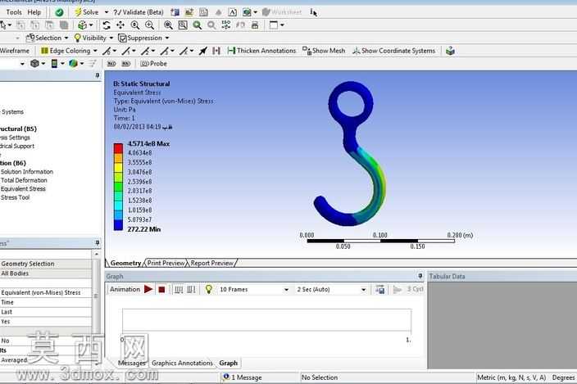Open the Selection dropdown menu
Screen dimensions: 577x384
coord(47,38)
